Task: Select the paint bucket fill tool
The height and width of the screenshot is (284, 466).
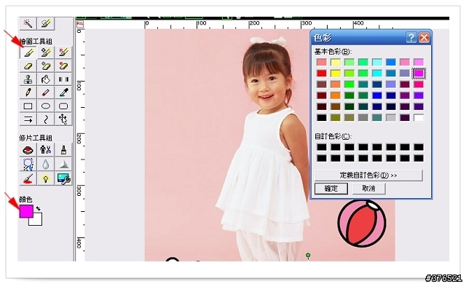Action: (x=46, y=79)
